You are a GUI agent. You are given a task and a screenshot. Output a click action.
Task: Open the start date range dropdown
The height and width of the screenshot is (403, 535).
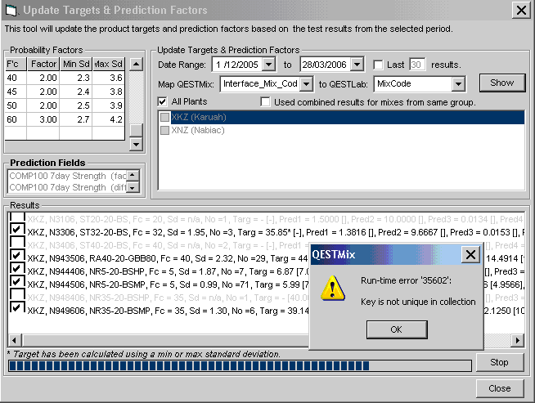(274, 65)
